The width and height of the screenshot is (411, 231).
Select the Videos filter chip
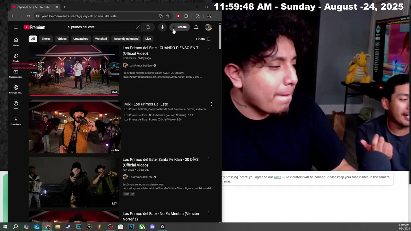pyautogui.click(x=62, y=39)
